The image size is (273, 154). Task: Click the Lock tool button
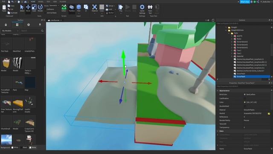tap(109, 9)
